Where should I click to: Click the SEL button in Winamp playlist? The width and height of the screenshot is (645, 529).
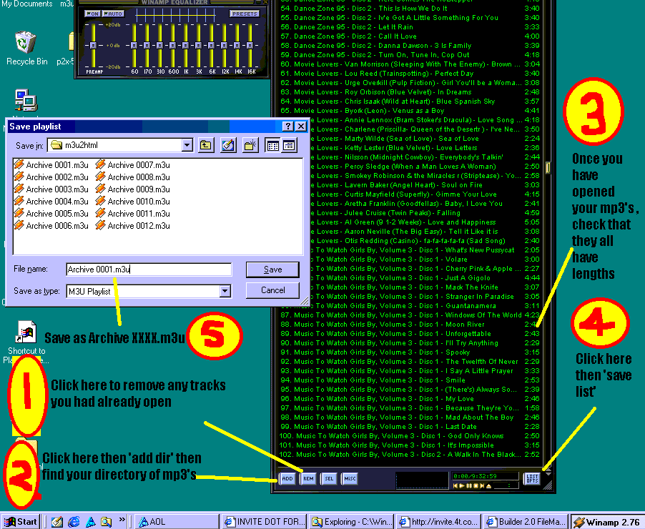329,478
